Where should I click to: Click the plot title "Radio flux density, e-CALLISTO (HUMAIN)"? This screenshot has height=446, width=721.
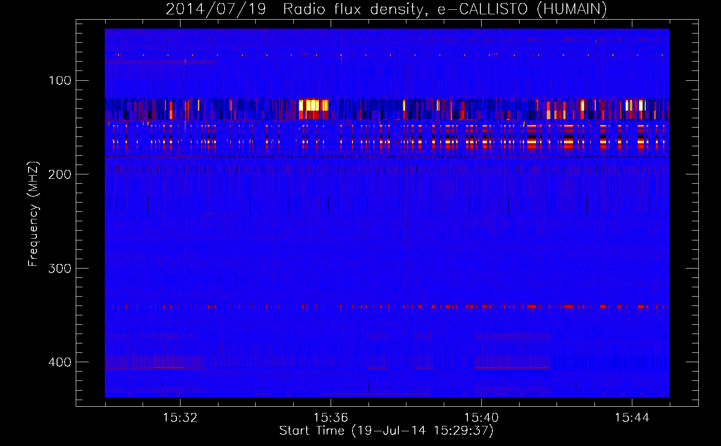coord(445,9)
